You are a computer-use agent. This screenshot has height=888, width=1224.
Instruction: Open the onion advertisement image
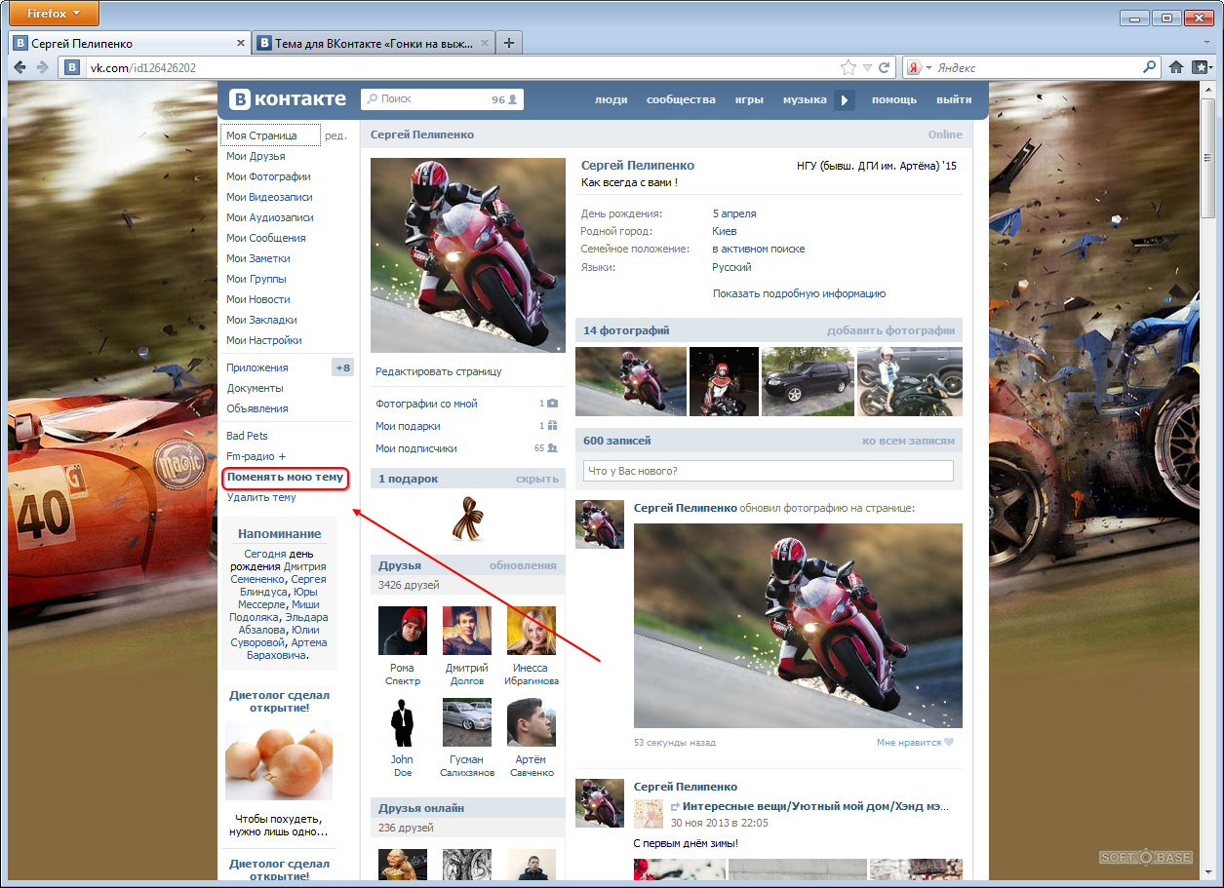[279, 760]
